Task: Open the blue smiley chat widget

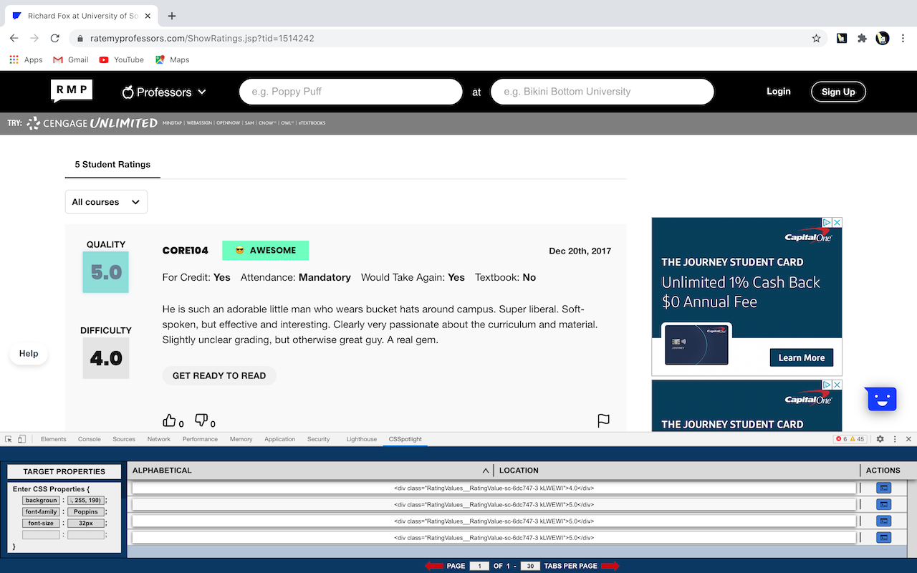Action: click(882, 399)
